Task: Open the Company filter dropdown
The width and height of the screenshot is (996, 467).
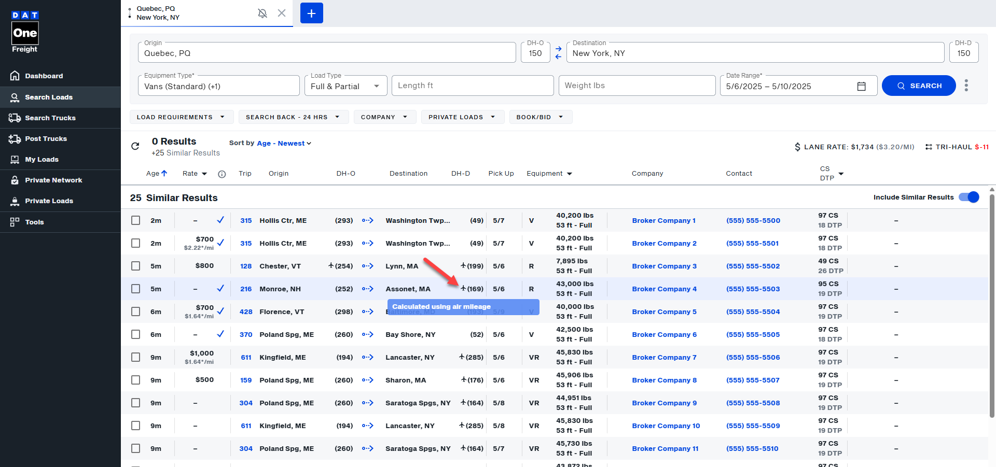Action: pyautogui.click(x=384, y=117)
